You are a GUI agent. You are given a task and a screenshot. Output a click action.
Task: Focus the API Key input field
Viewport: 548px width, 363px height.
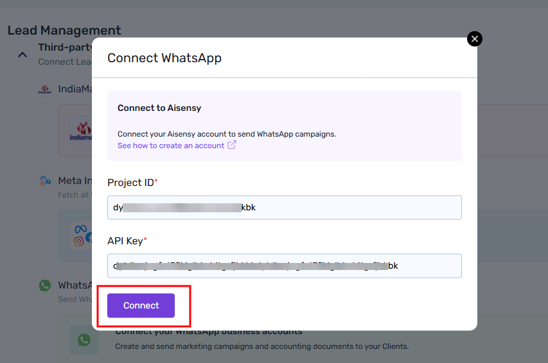(x=285, y=266)
